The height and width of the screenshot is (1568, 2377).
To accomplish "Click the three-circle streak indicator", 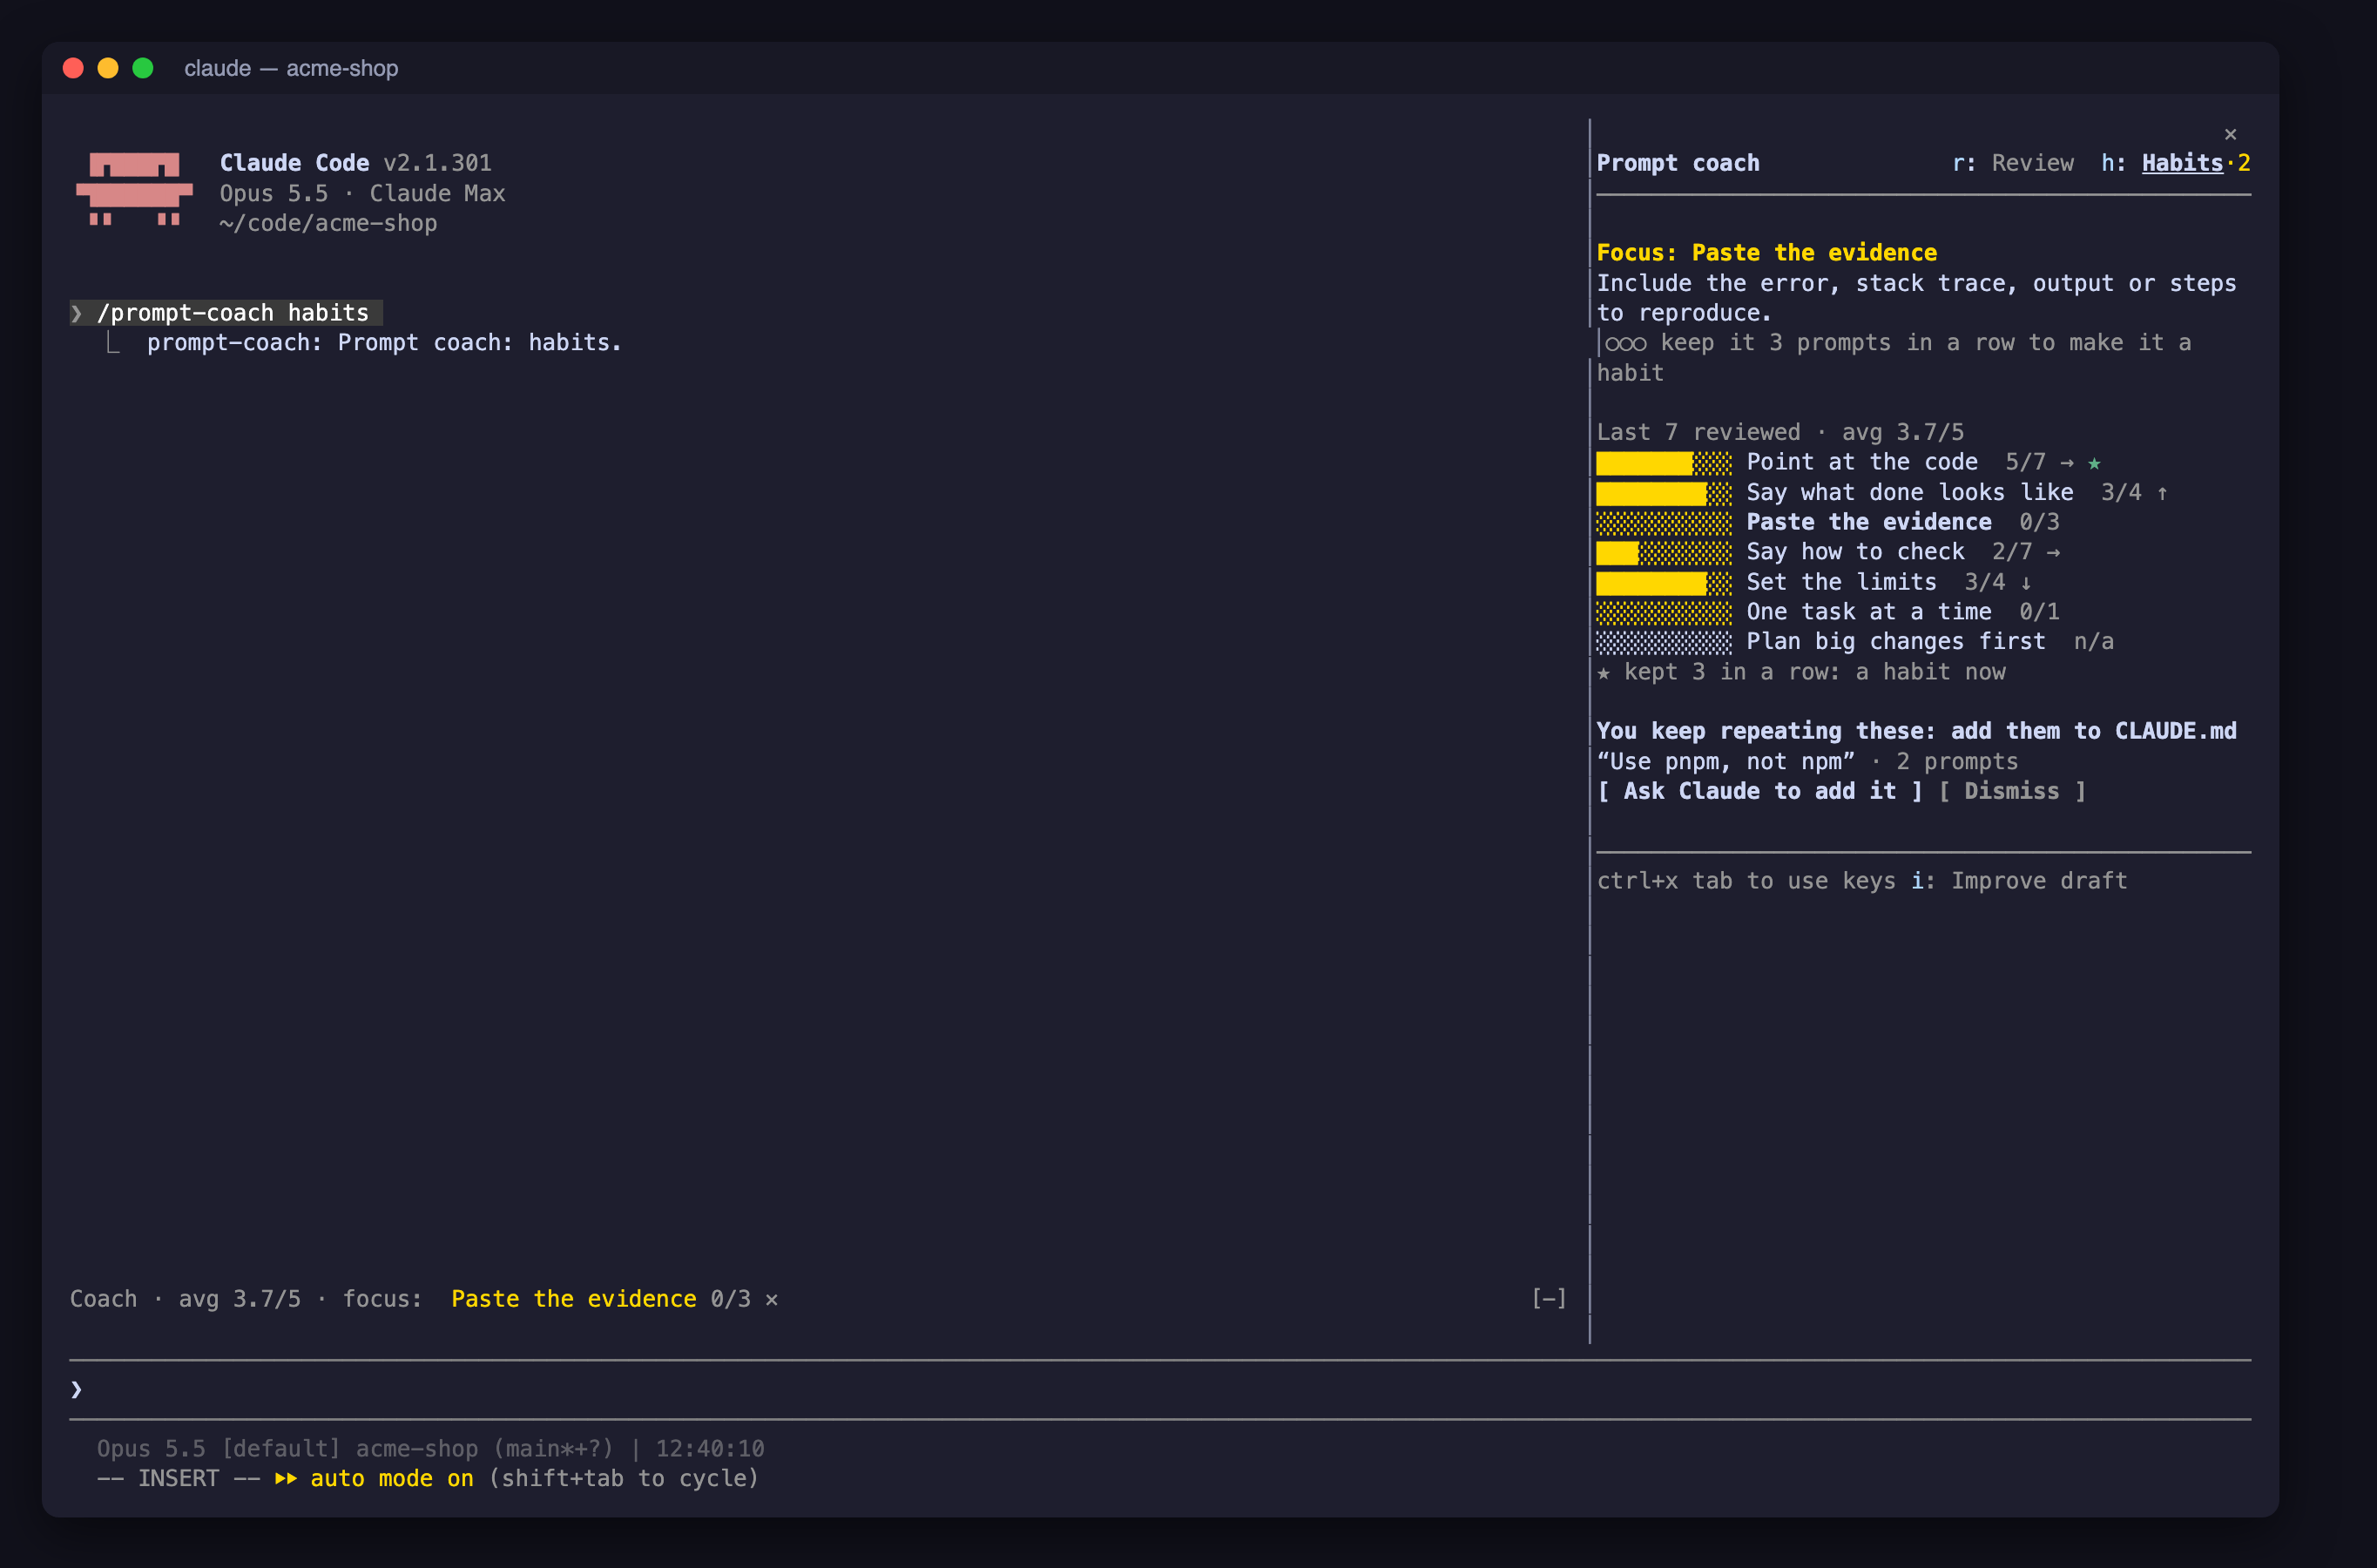I will click(x=1625, y=344).
